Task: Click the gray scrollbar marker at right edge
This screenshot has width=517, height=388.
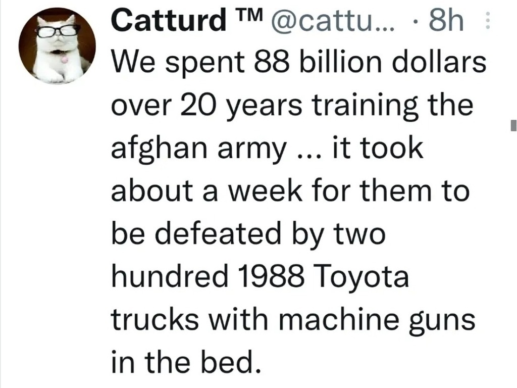Action: 513,124
